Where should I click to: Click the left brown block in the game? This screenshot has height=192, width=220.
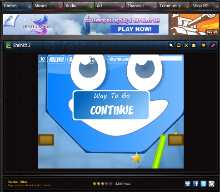46,140
